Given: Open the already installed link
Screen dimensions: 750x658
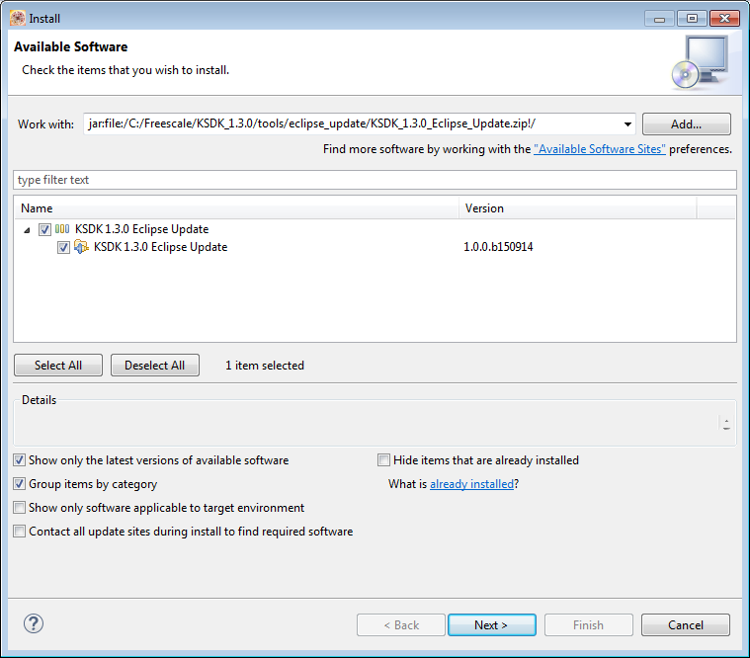Looking at the screenshot, I should point(471,484).
